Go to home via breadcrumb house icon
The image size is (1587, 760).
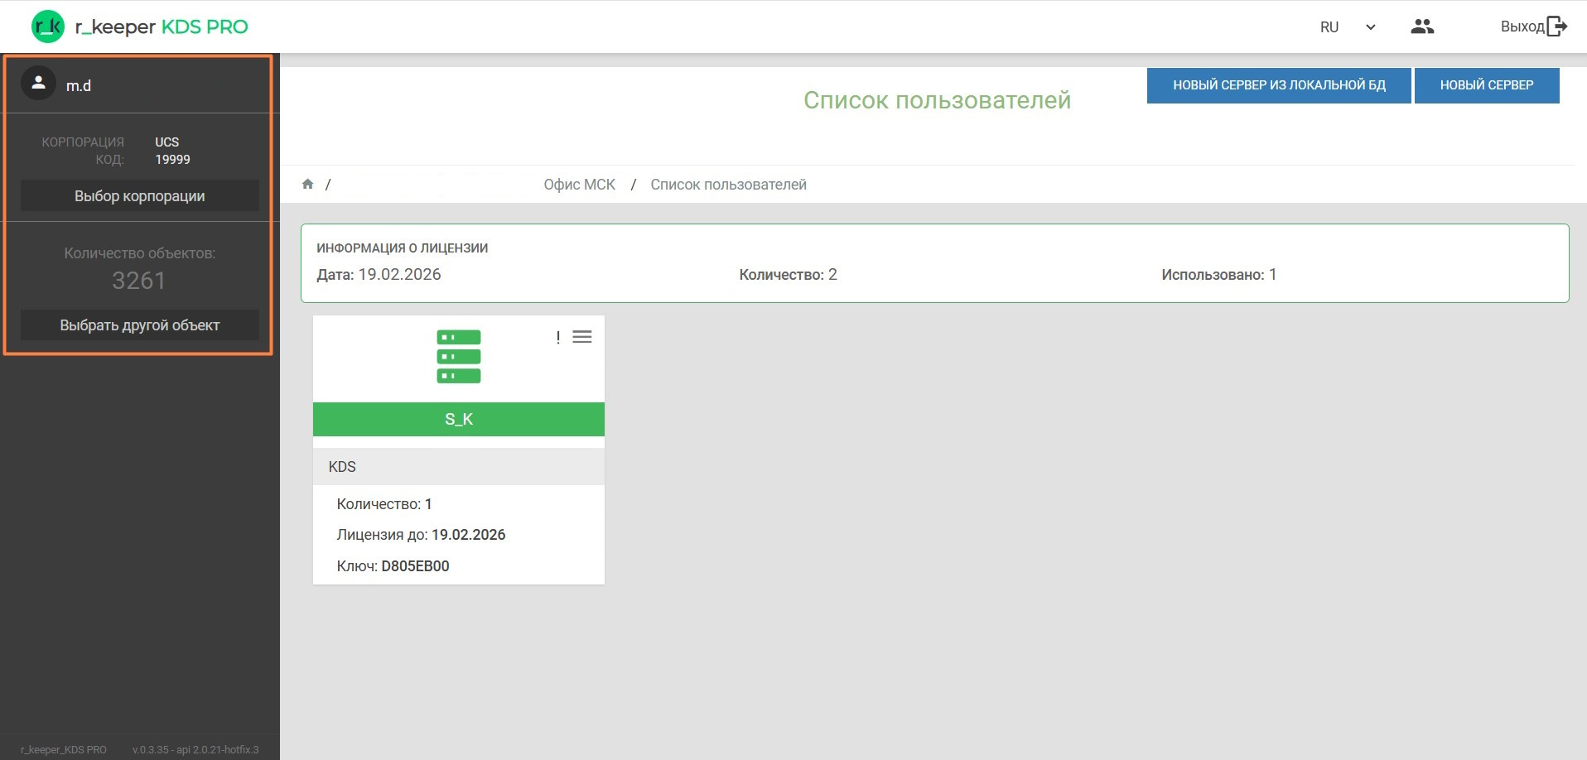307,184
